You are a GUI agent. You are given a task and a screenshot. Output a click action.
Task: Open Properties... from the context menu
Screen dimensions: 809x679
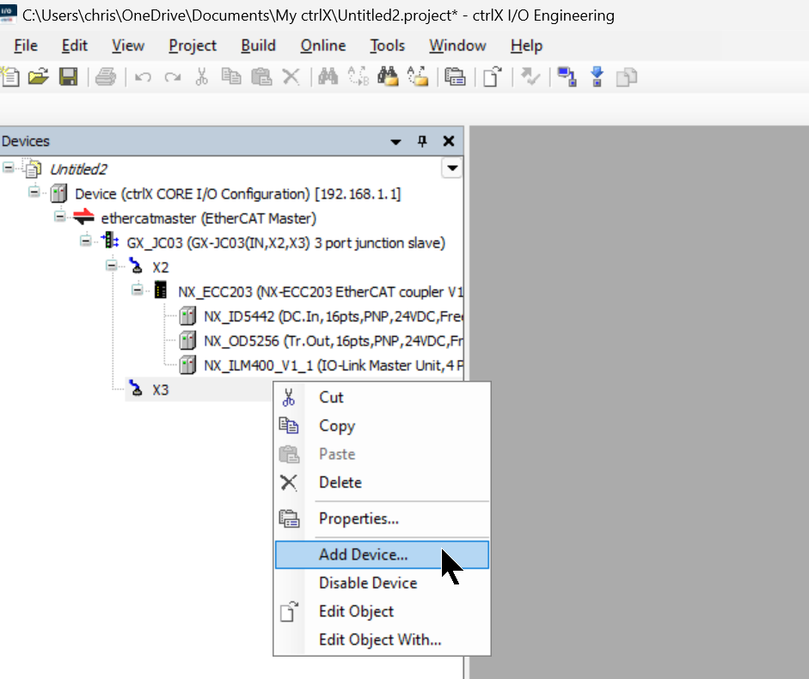[x=382, y=518]
